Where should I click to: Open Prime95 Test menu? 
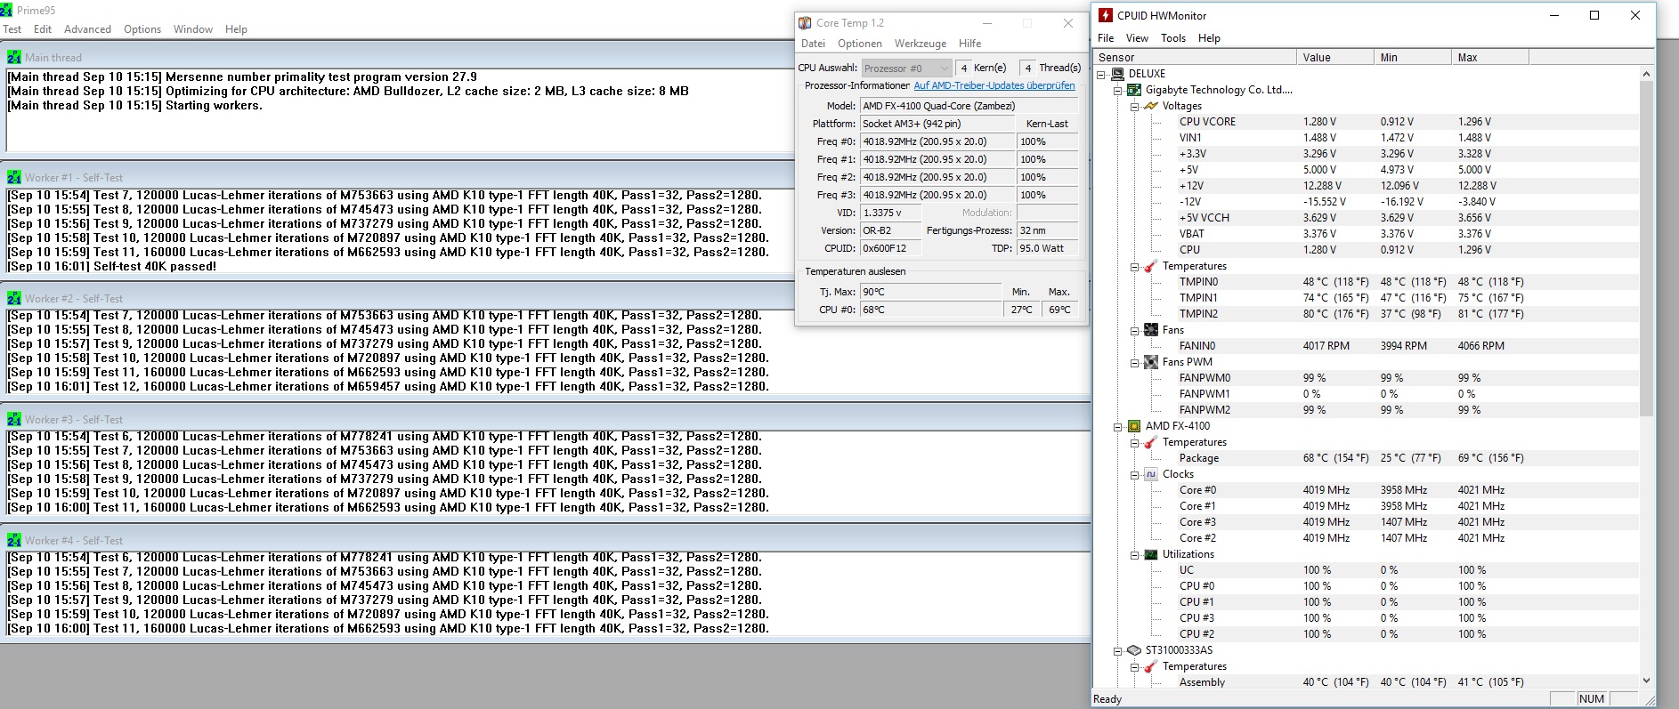point(12,29)
